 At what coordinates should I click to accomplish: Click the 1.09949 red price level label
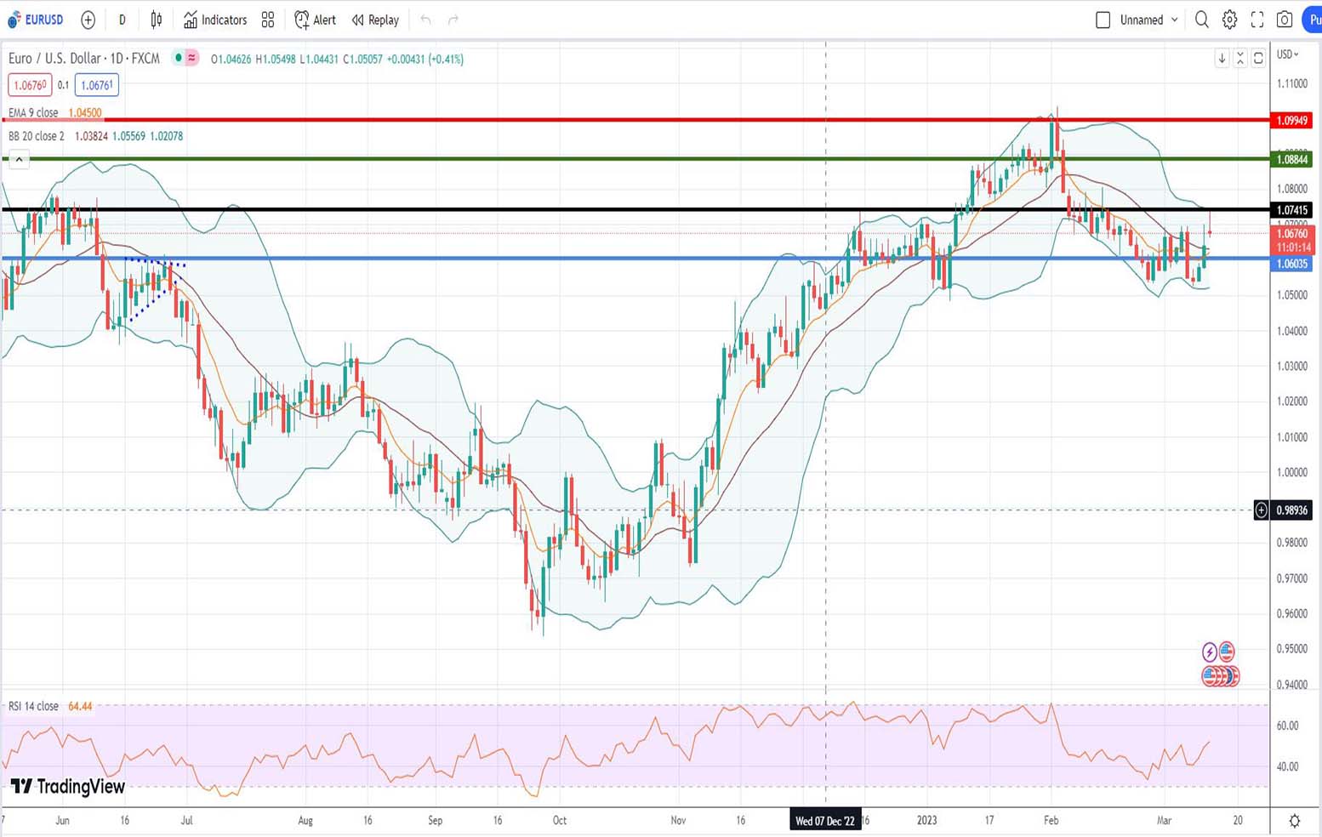tap(1291, 121)
